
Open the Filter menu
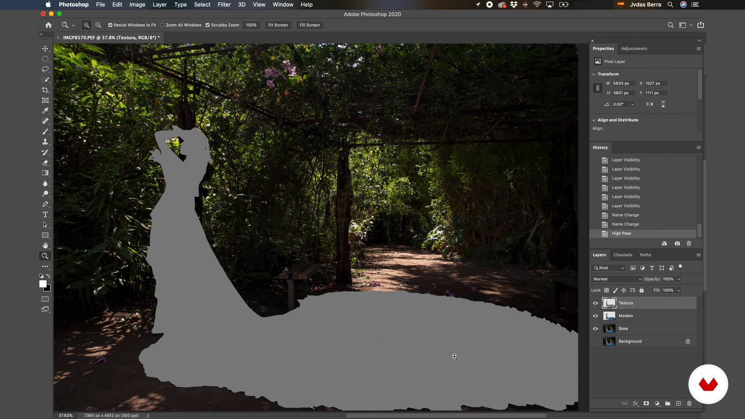click(x=224, y=5)
